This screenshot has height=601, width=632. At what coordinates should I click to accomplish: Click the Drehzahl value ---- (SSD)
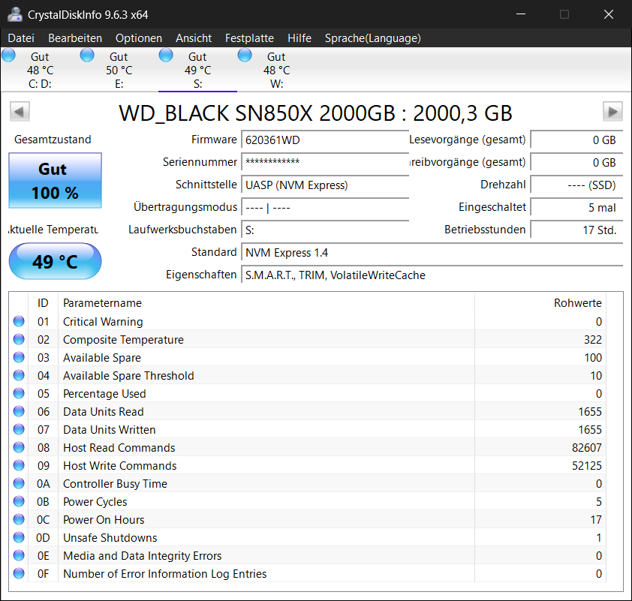[576, 185]
